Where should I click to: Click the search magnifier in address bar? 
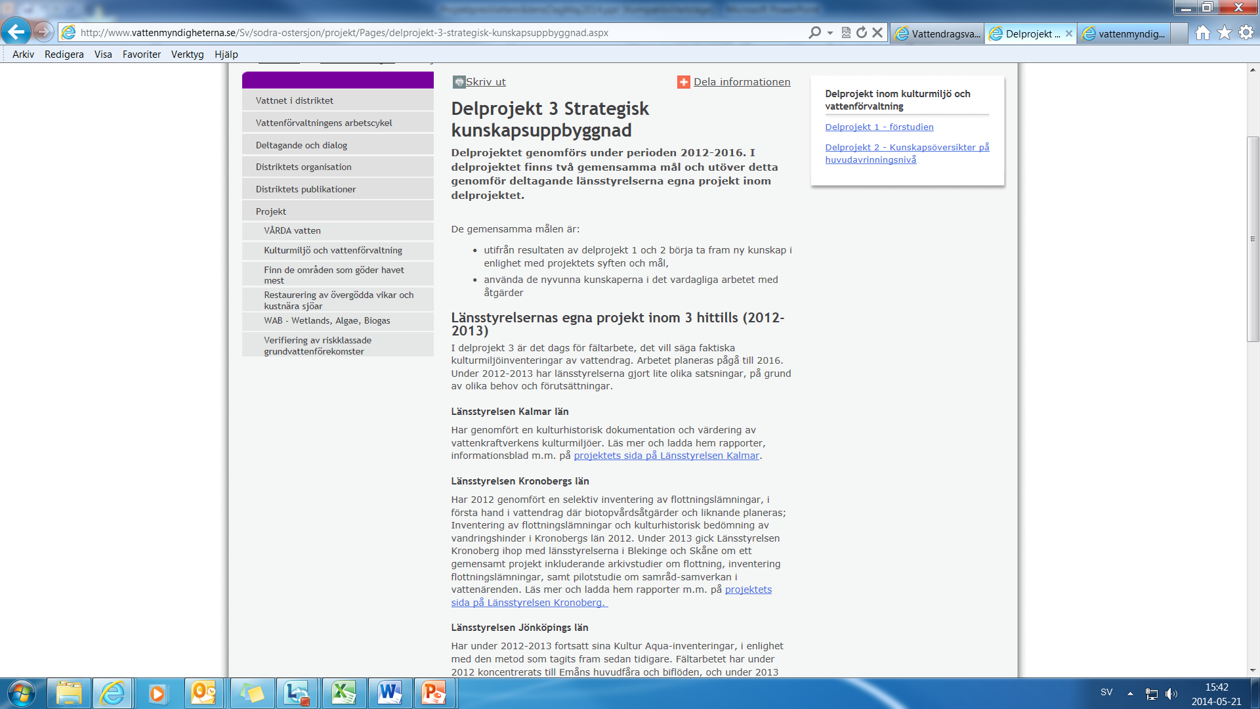(x=814, y=32)
